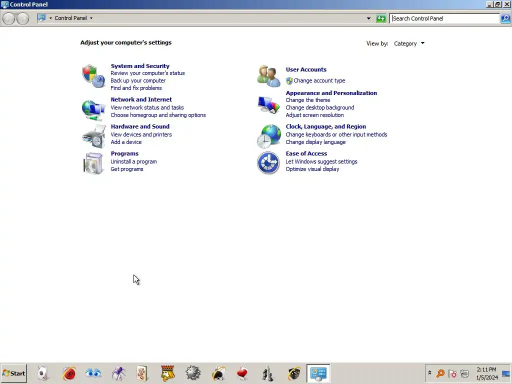Click the System and Security shield icon
Screen dimensions: 512x384
click(93, 76)
